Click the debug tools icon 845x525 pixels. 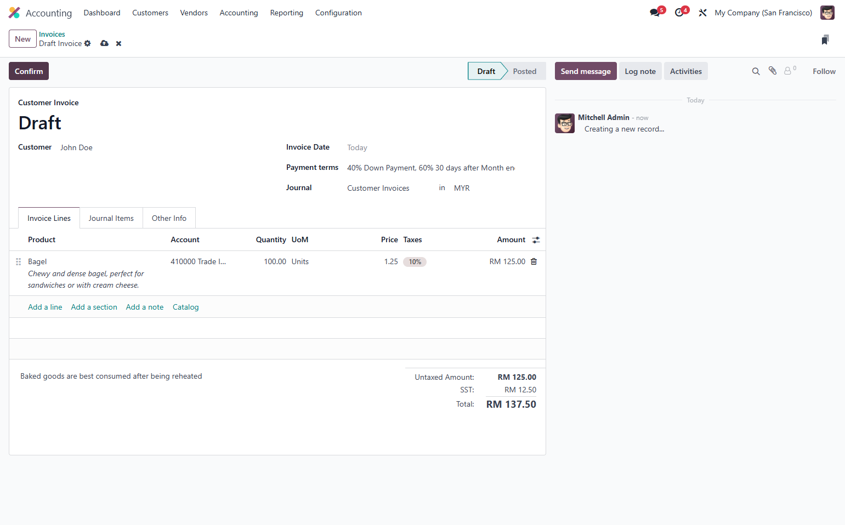click(x=702, y=13)
